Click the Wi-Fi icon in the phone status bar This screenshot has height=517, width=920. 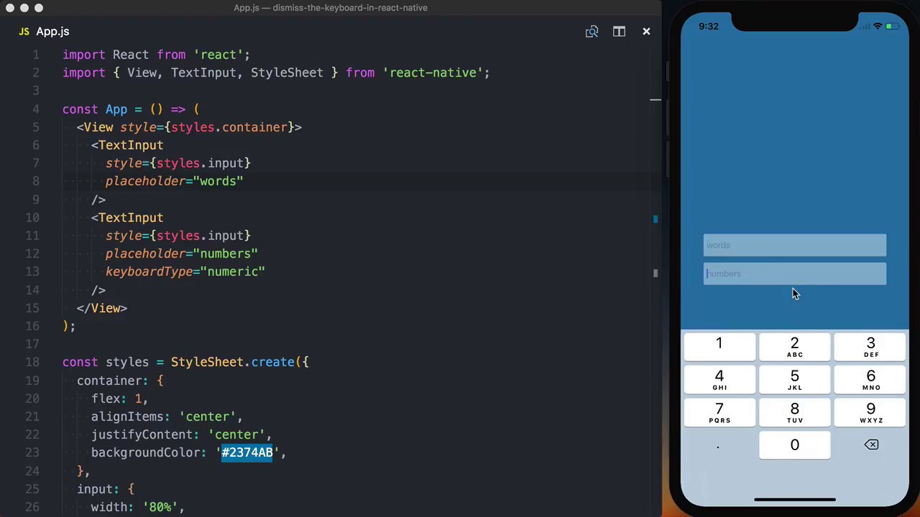point(878,26)
